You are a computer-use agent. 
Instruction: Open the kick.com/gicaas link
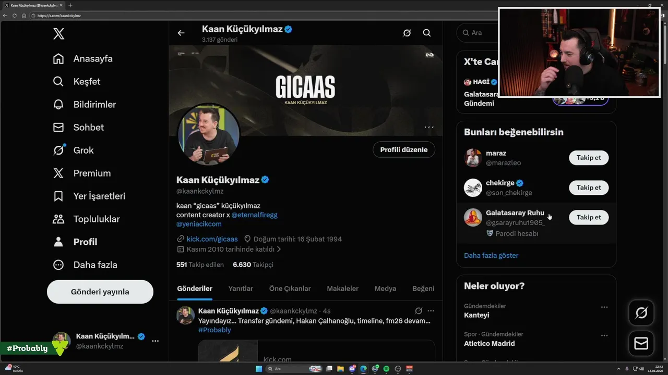point(212,239)
